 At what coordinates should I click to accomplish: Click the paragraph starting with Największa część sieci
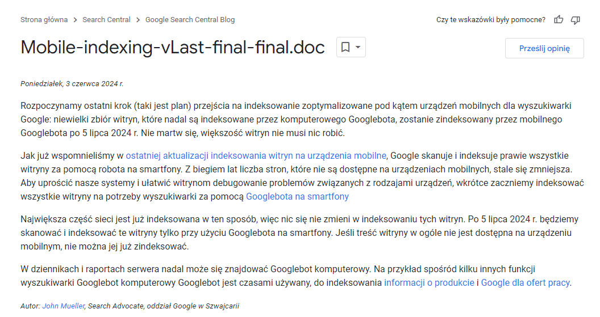point(295,233)
